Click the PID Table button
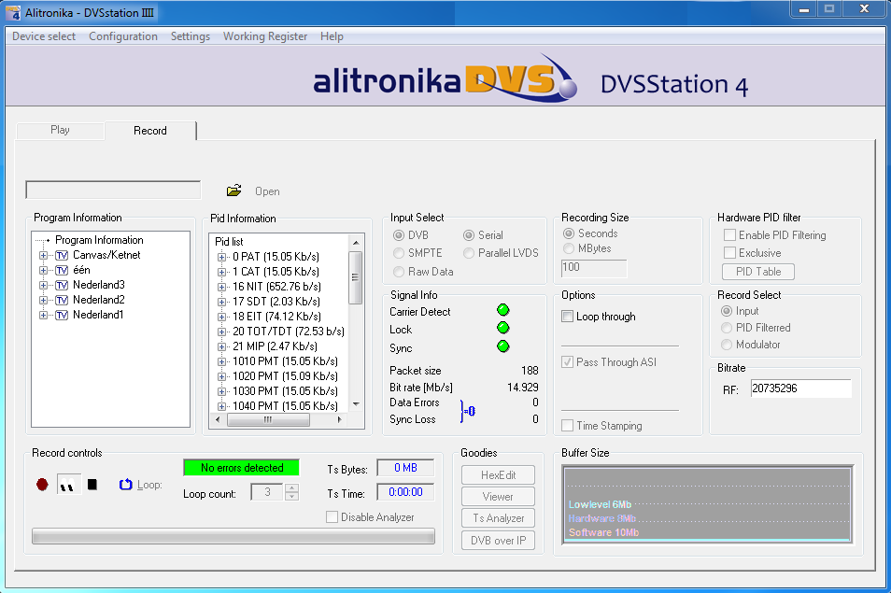Screen dimensions: 891x593 (757, 272)
